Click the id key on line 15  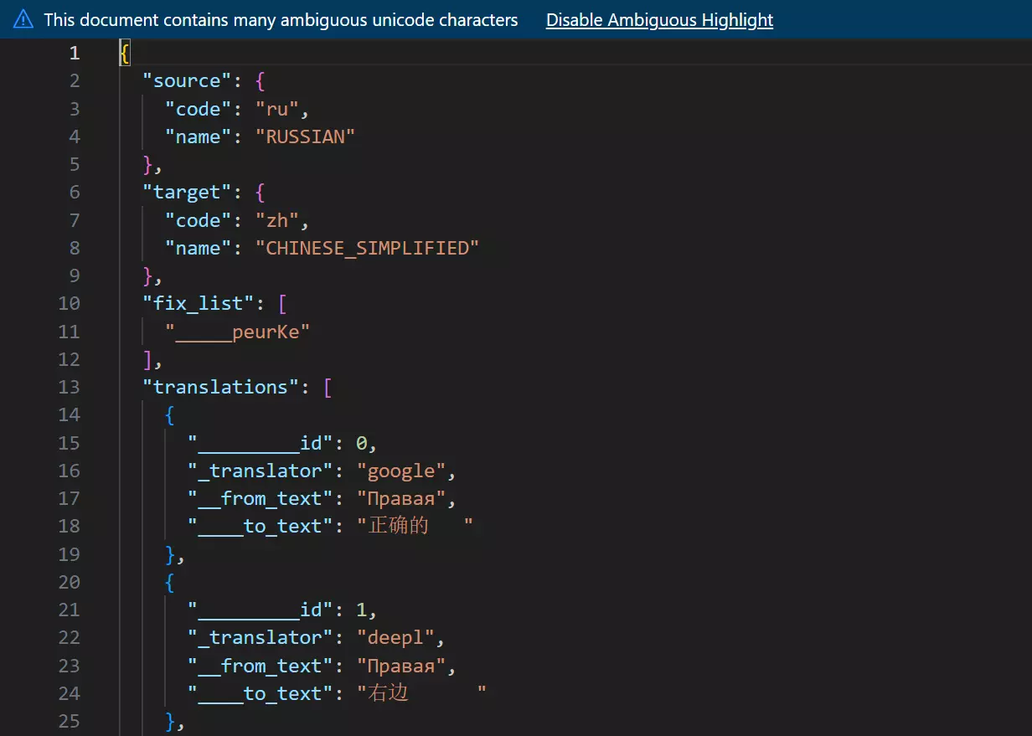coord(260,443)
